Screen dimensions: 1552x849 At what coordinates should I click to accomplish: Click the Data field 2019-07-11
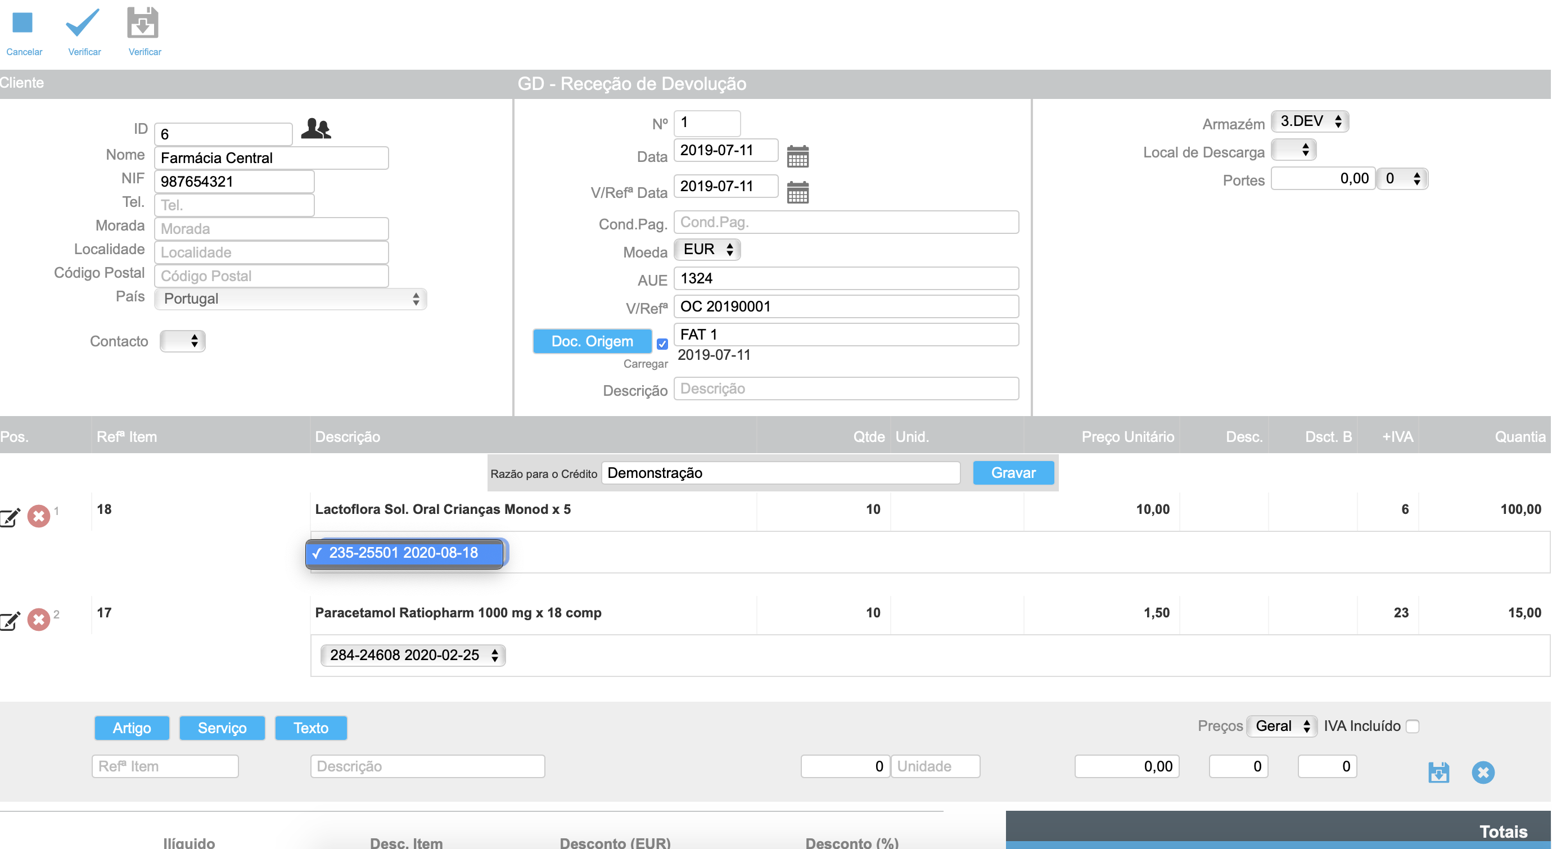tap(726, 150)
